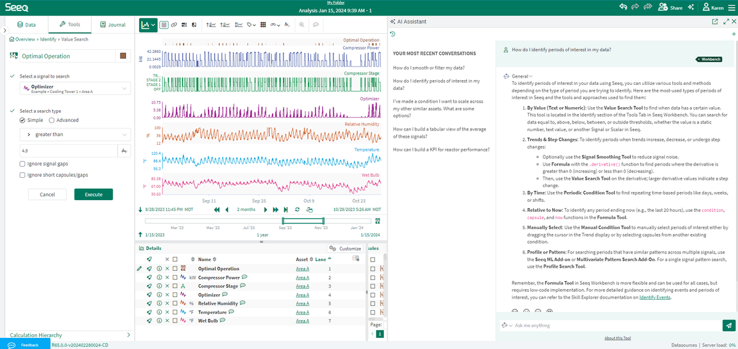Viewport: 738px width, 349px height.
Task: Open the AI Assistant sparkle icon in header
Action: coord(691,7)
